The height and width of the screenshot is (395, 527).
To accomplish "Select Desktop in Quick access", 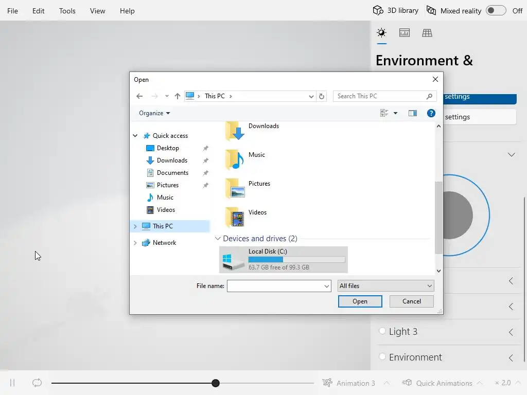I will point(168,148).
